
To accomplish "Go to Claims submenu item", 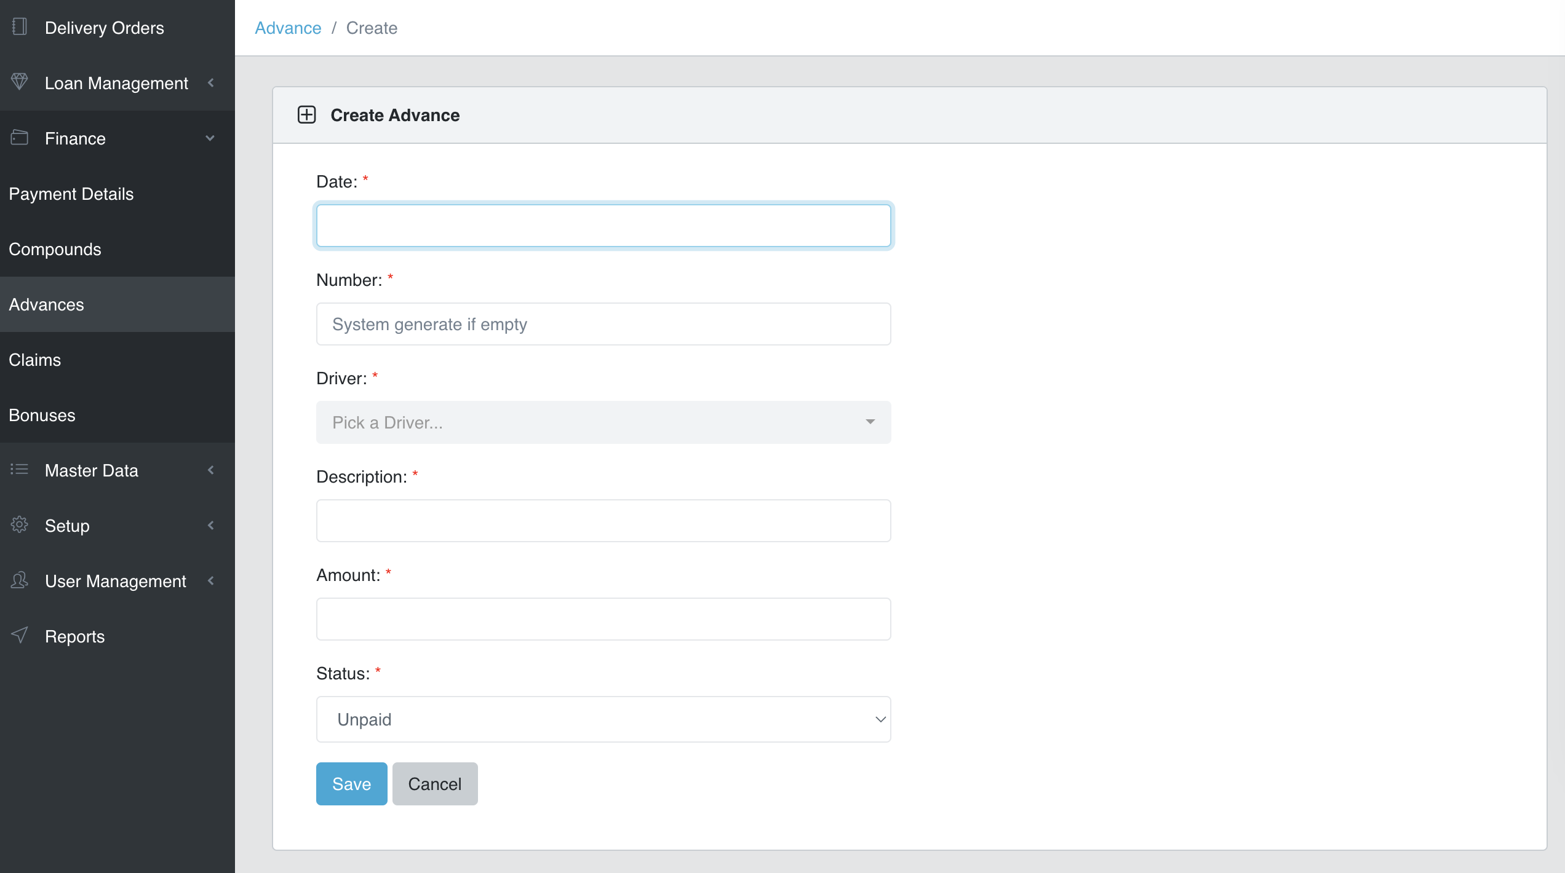I will pyautogui.click(x=35, y=360).
